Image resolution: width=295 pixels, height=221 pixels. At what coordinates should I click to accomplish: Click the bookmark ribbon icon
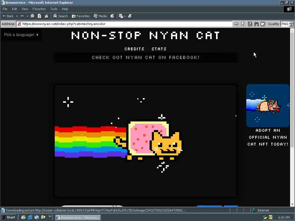tap(243, 24)
